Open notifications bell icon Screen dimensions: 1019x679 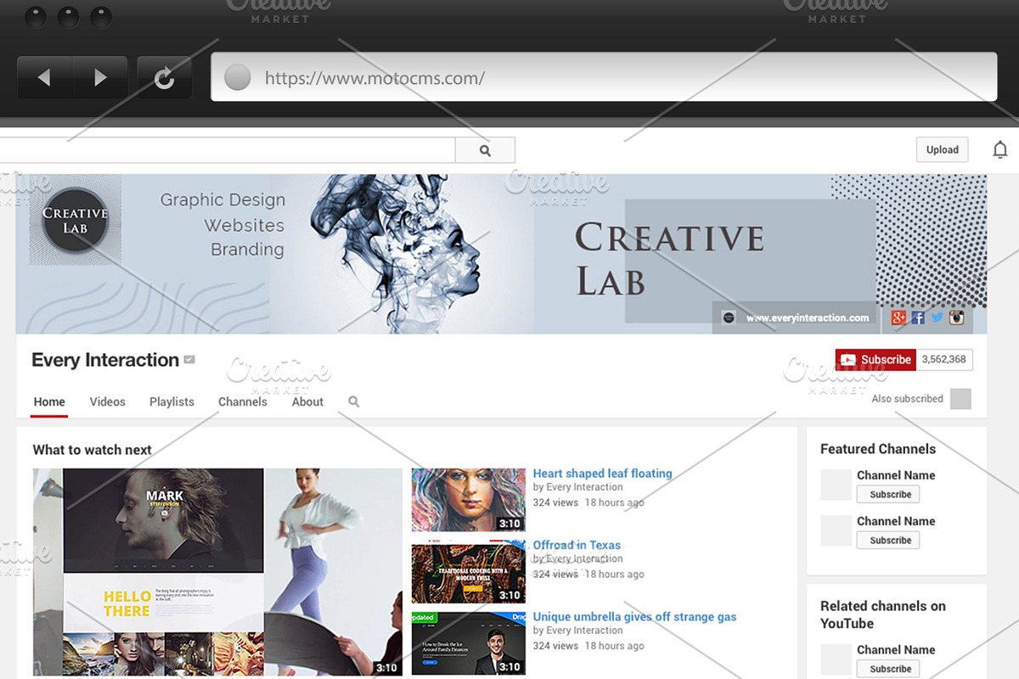tap(1000, 150)
